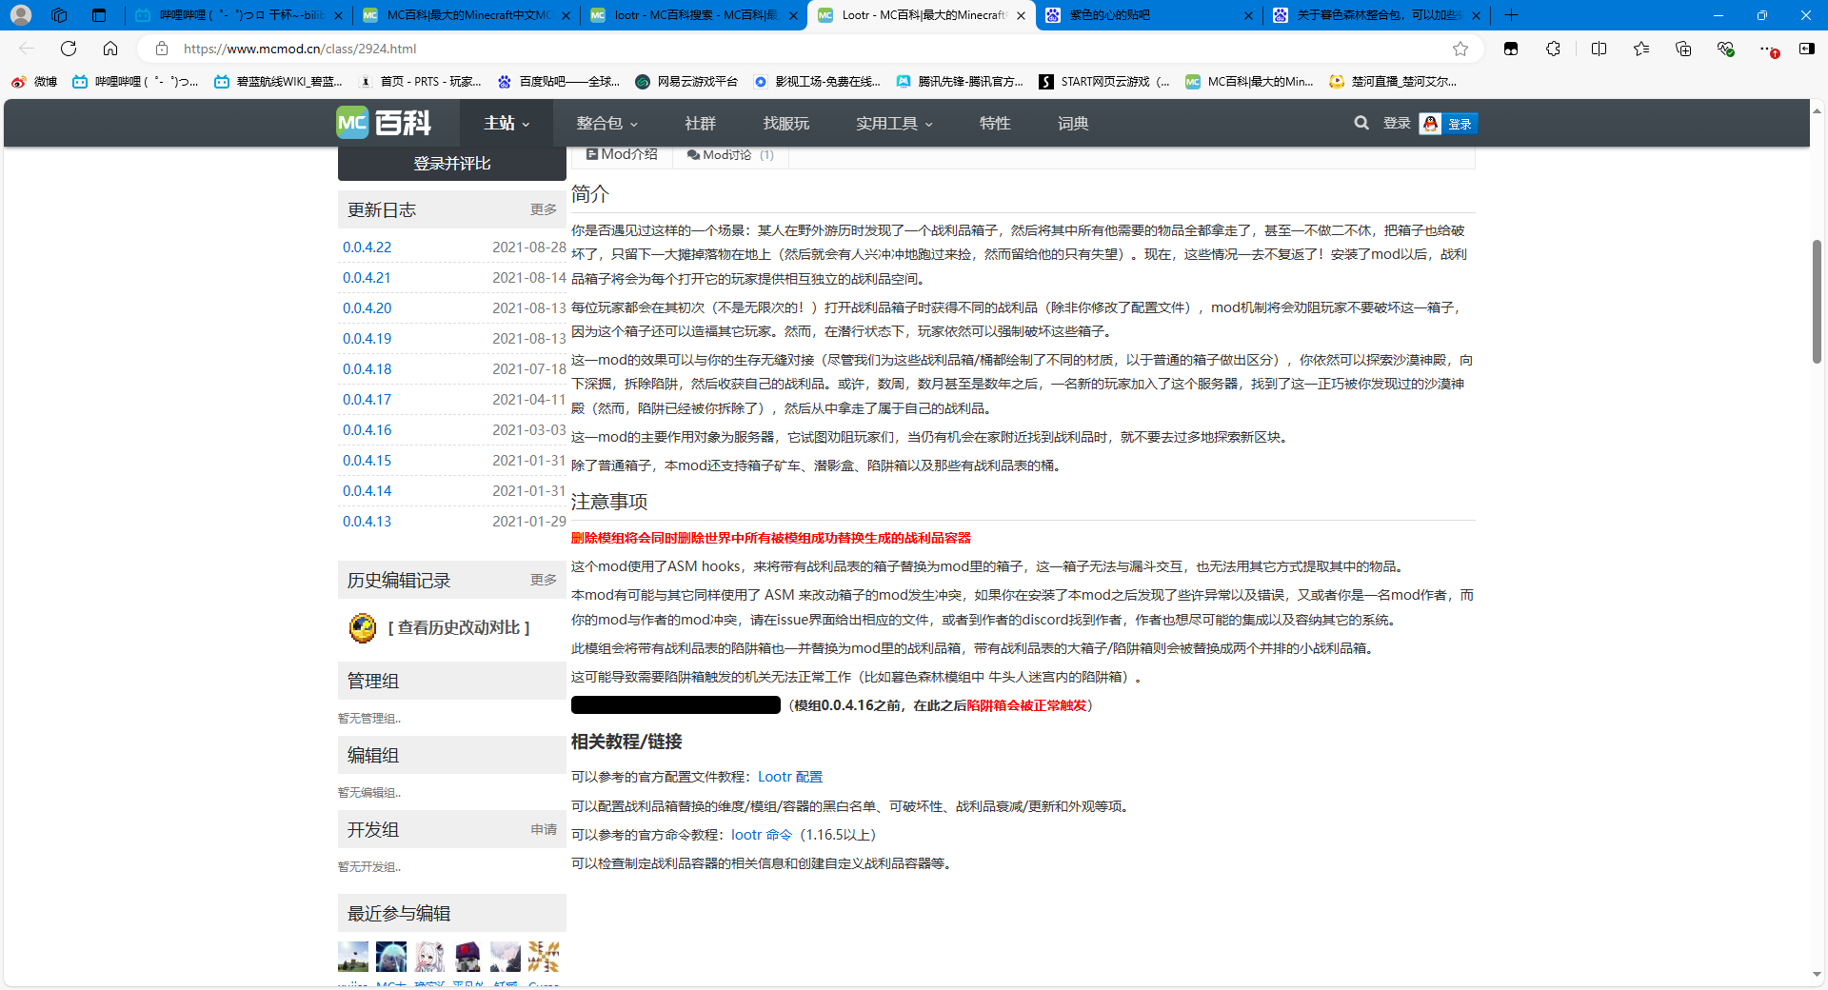Image resolution: width=1828 pixels, height=990 pixels.
Task: Open a new browser tab
Action: point(1511,15)
